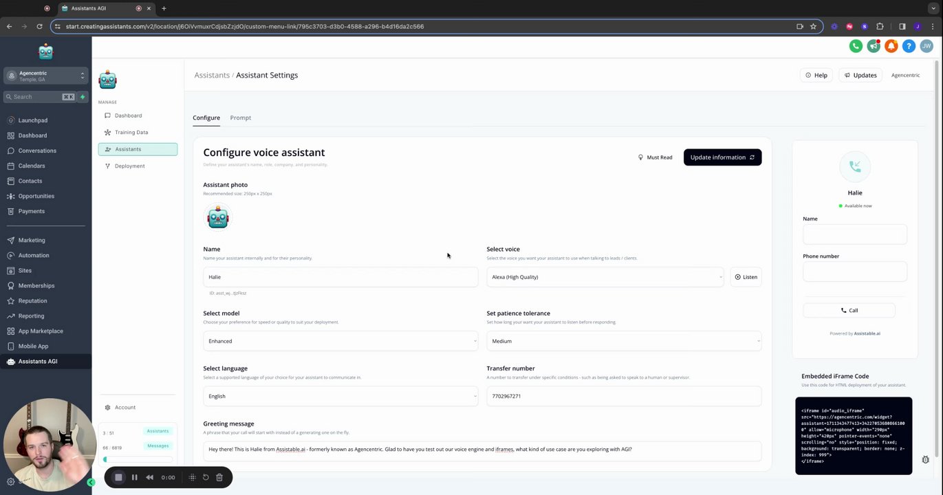Click the robot logo above the Manage menu
The width and height of the screenshot is (943, 495).
[x=108, y=80]
